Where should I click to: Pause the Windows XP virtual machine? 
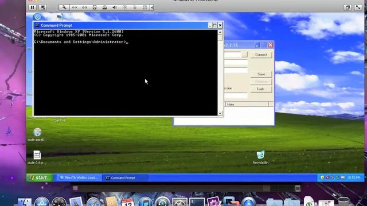click(32, 7)
